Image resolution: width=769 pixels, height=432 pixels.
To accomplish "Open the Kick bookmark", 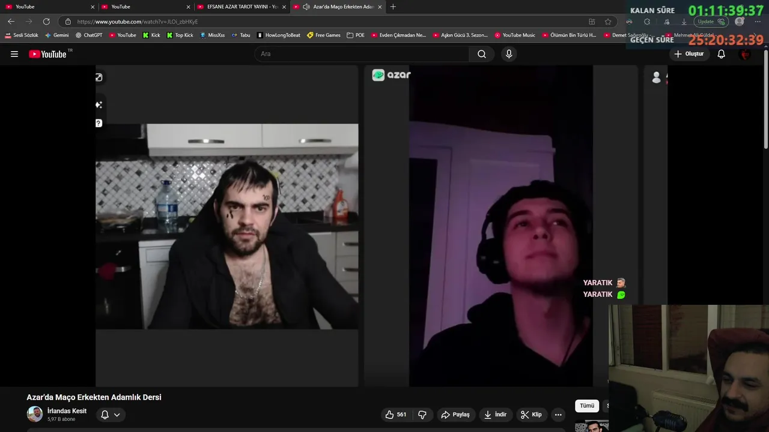I will click(x=151, y=35).
